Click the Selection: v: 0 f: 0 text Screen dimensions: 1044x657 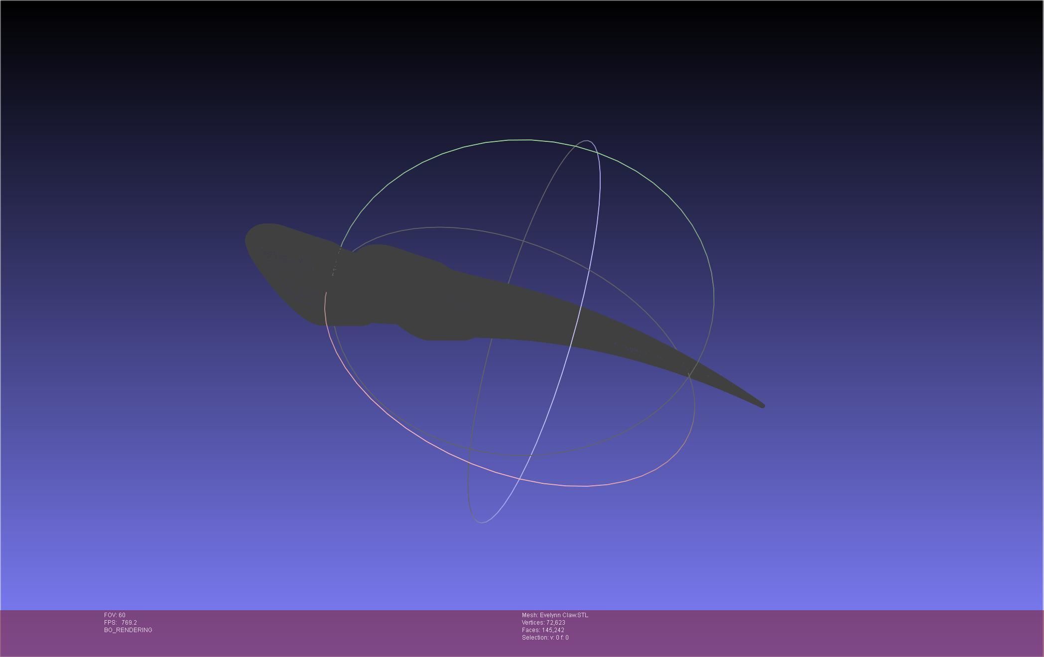[x=545, y=638]
